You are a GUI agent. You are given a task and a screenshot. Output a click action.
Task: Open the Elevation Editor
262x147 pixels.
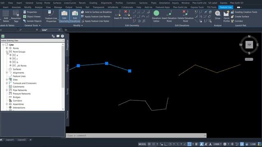(156, 16)
